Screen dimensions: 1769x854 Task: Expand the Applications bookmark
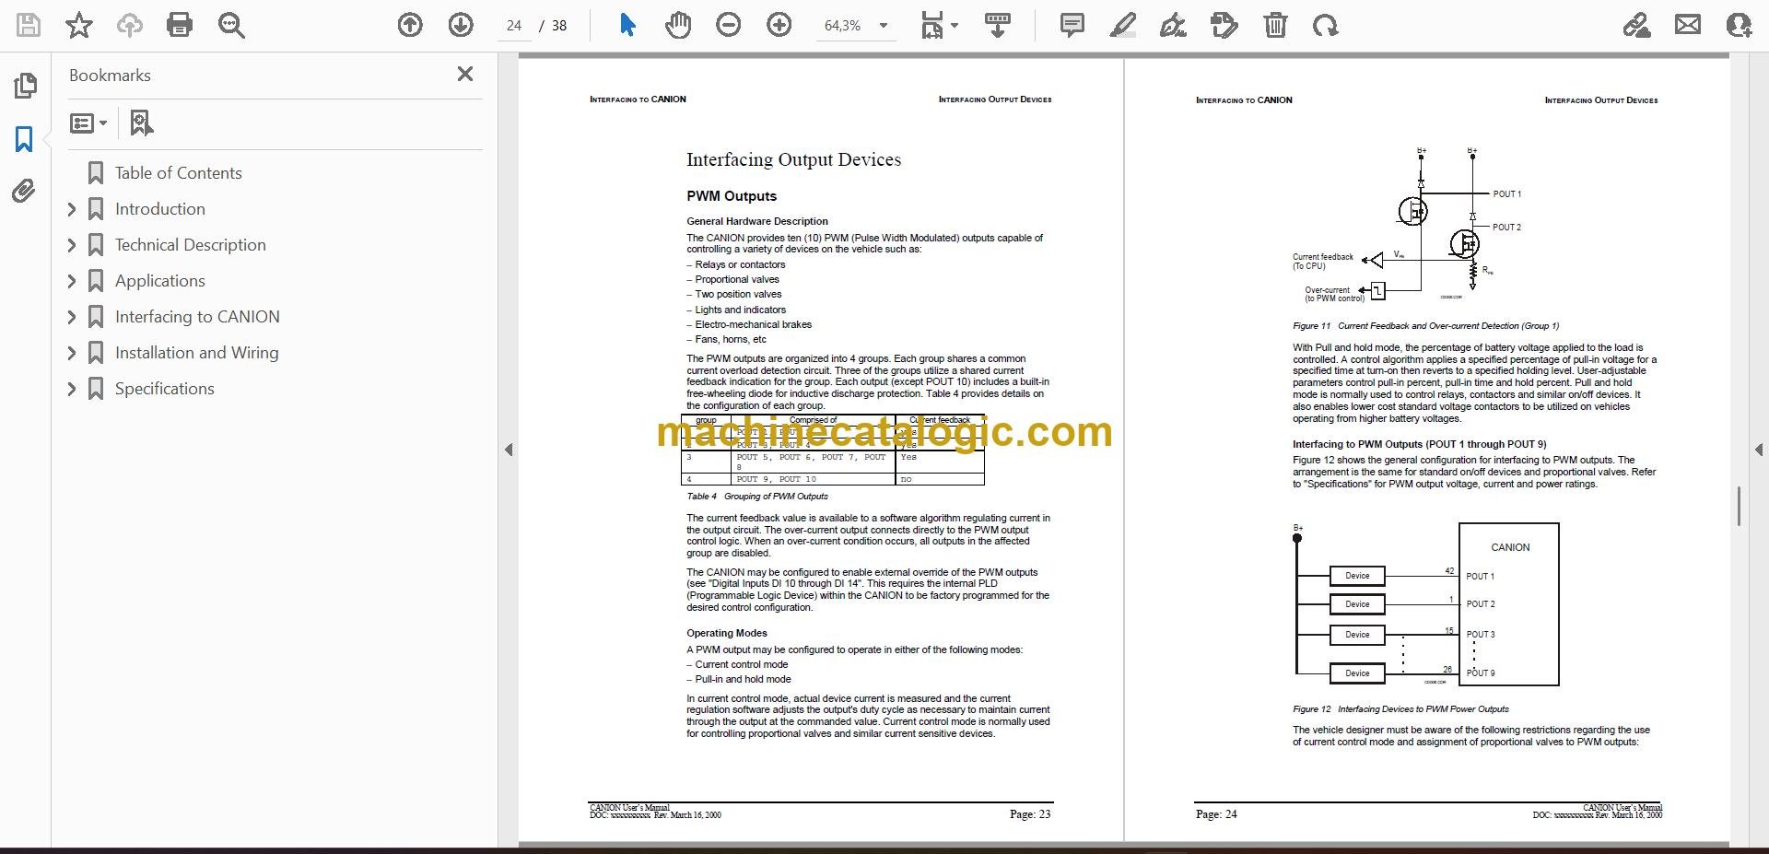pyautogui.click(x=72, y=281)
